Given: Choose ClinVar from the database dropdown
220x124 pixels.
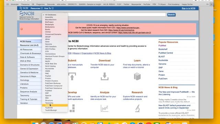Looking at the screenshot, I should click(48, 32).
